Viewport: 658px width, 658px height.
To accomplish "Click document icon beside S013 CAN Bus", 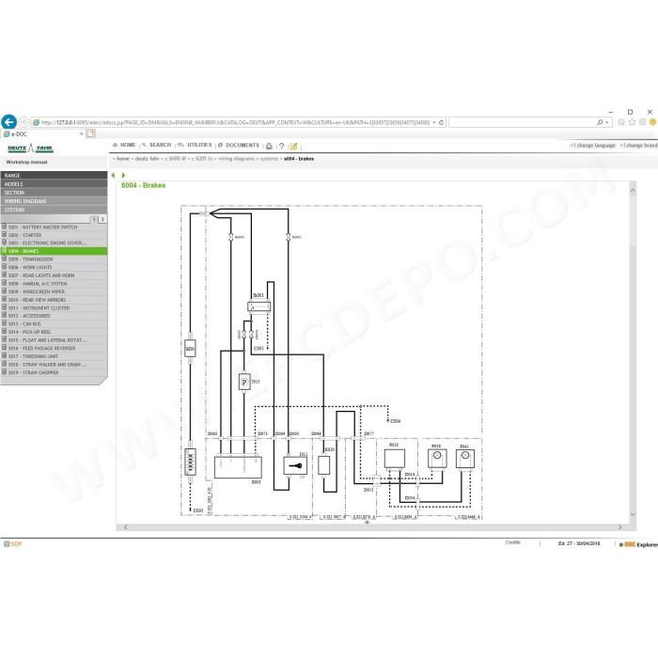I will pos(4,323).
